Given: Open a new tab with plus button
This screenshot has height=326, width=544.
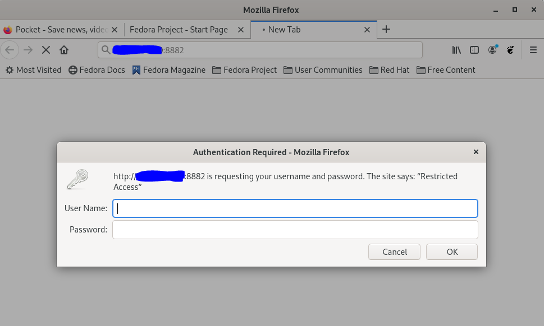Looking at the screenshot, I should (386, 30).
